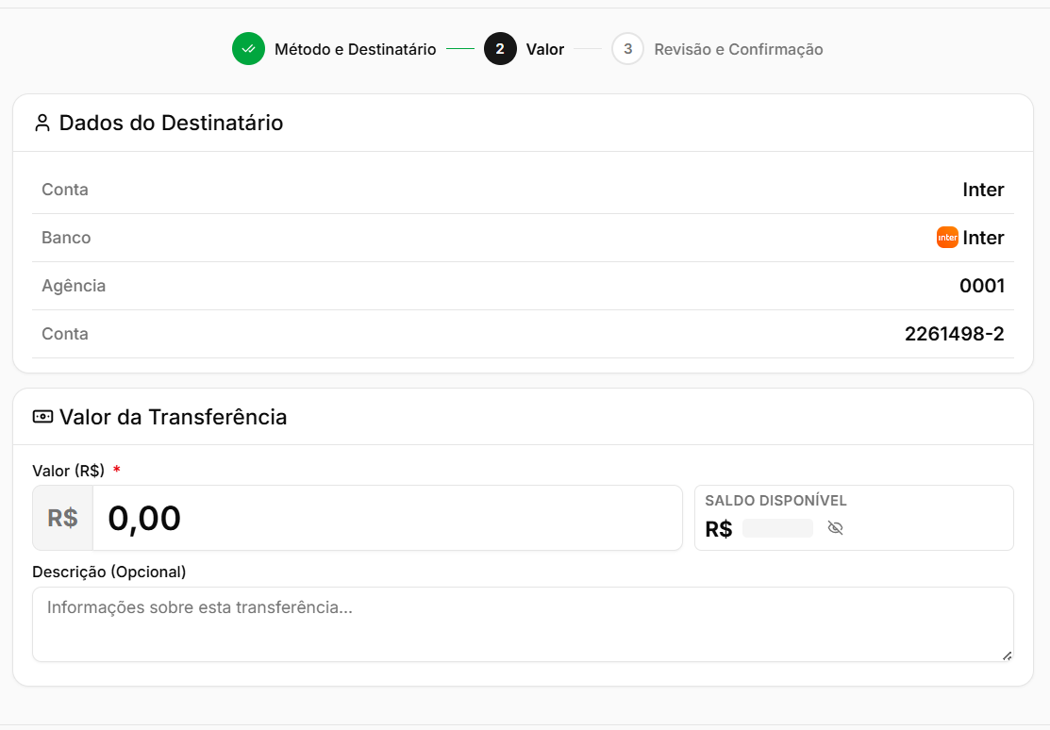Viewport: 1050px width, 730px height.
Task: Select the Valor step label
Action: pos(545,50)
